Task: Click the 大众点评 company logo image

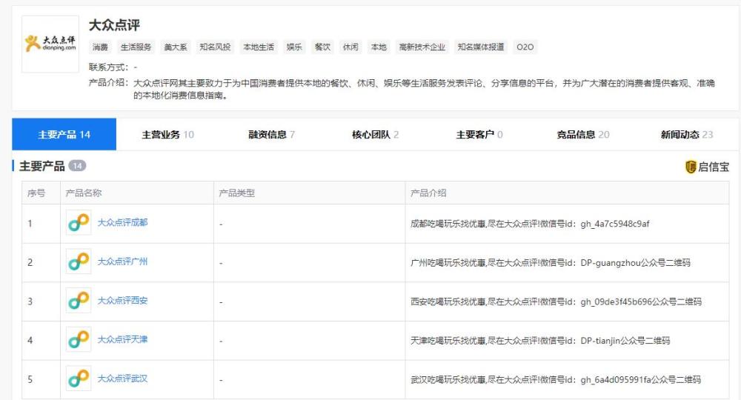Action: click(x=50, y=44)
